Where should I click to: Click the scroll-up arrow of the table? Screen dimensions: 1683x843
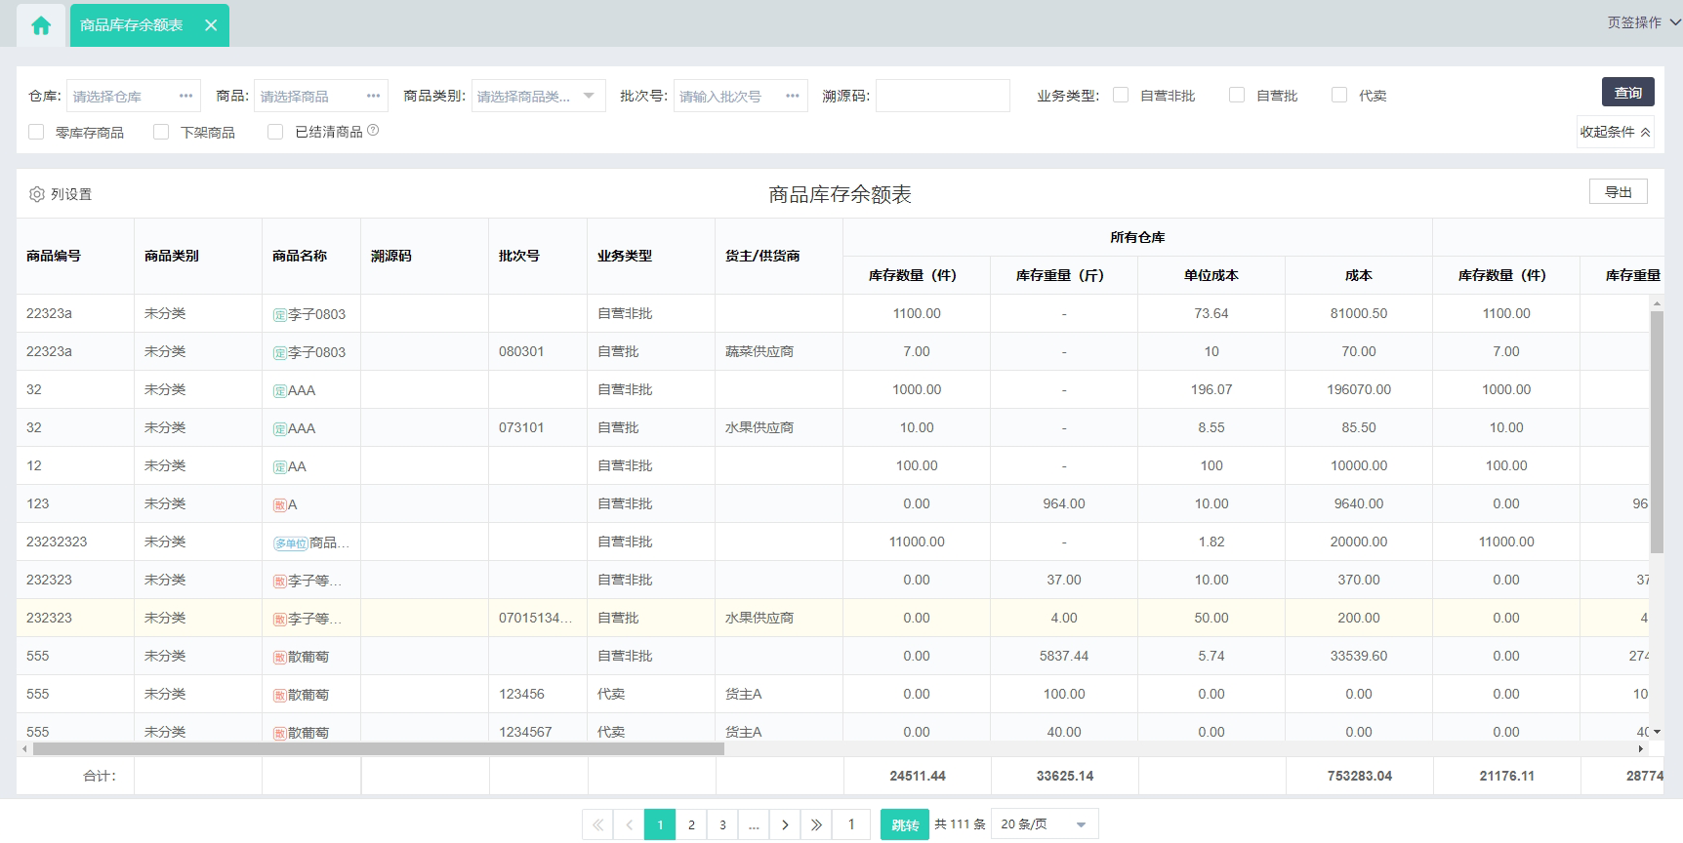pyautogui.click(x=1657, y=303)
